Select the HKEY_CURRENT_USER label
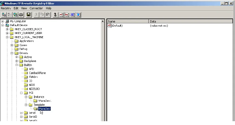Image resolution: width=235 pixels, height=125 pixels. pyautogui.click(x=28, y=33)
